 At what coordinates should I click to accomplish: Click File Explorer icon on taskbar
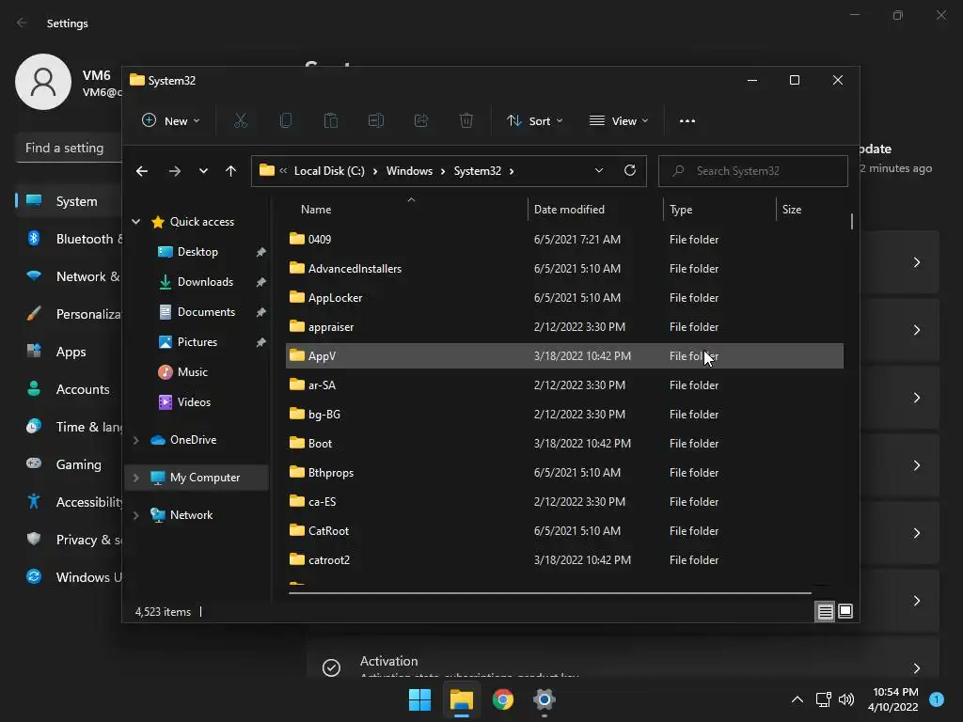tap(461, 699)
